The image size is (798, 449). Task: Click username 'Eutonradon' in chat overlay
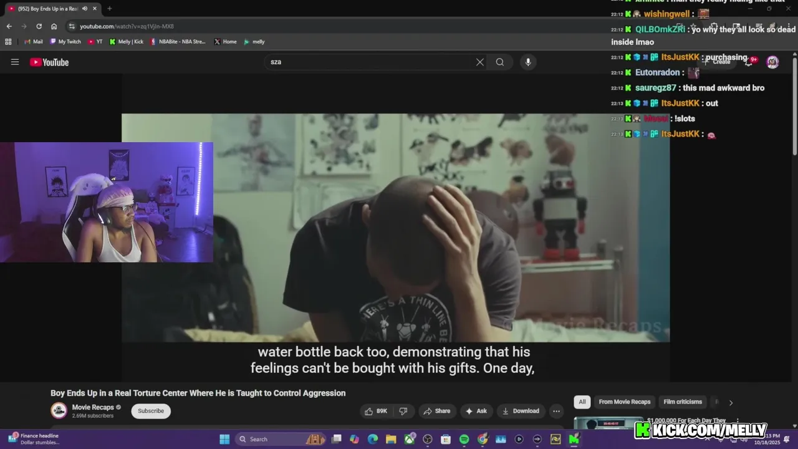click(657, 72)
